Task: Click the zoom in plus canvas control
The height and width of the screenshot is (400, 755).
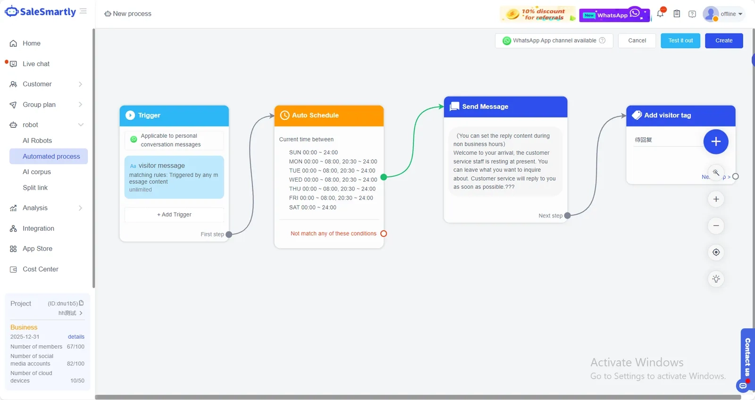Action: tap(716, 199)
